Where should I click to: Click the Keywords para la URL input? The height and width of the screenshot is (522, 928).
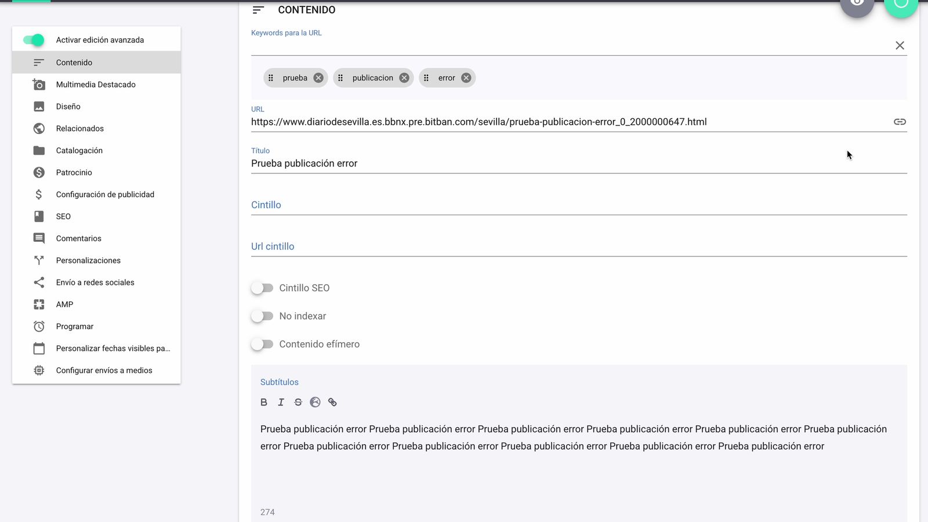[571, 45]
